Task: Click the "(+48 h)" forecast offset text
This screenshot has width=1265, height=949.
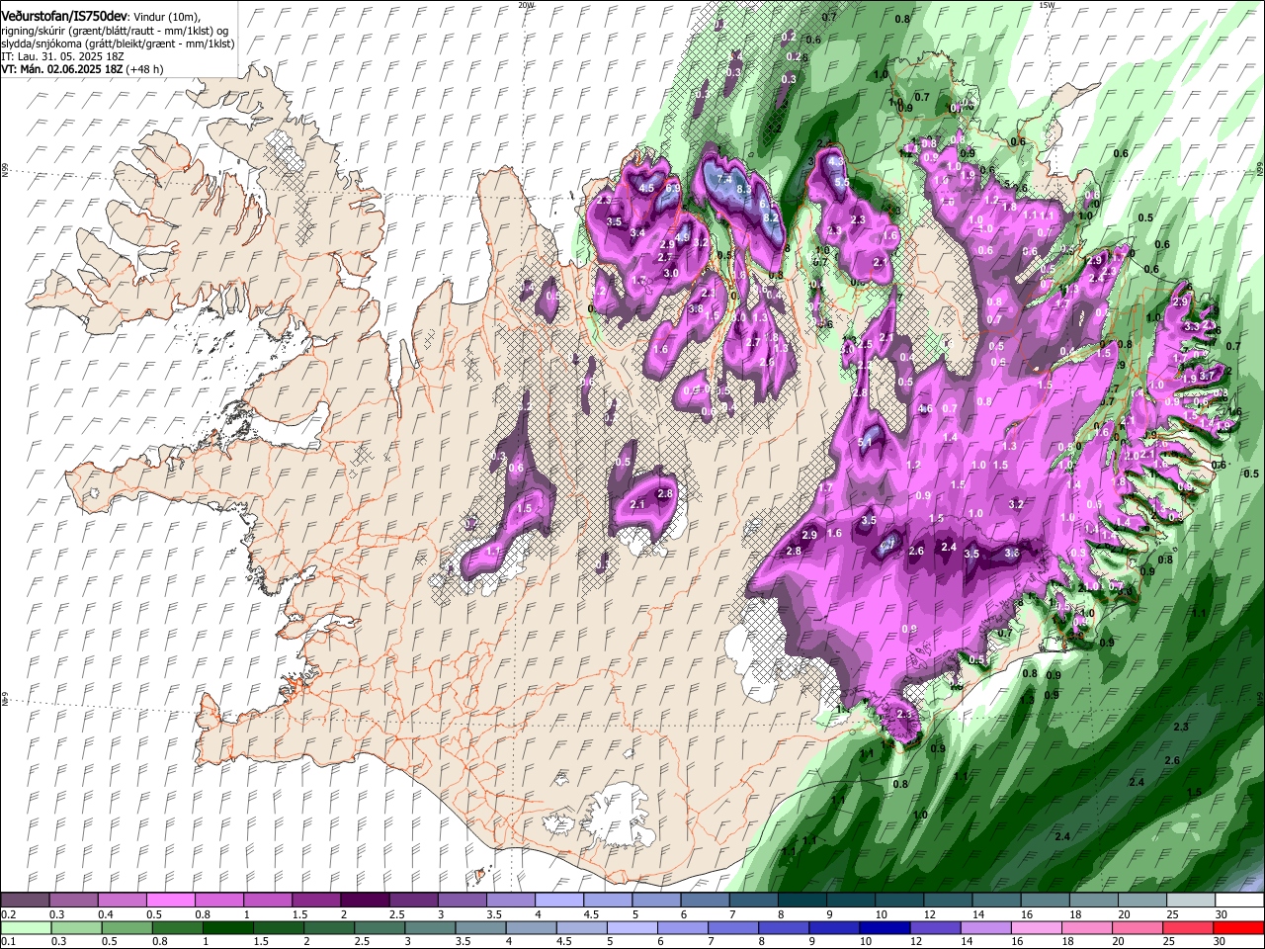Action: tap(145, 69)
